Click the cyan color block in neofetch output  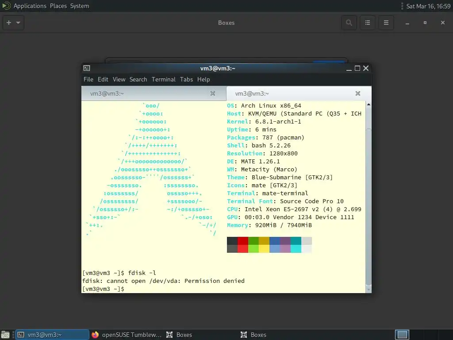(296, 244)
